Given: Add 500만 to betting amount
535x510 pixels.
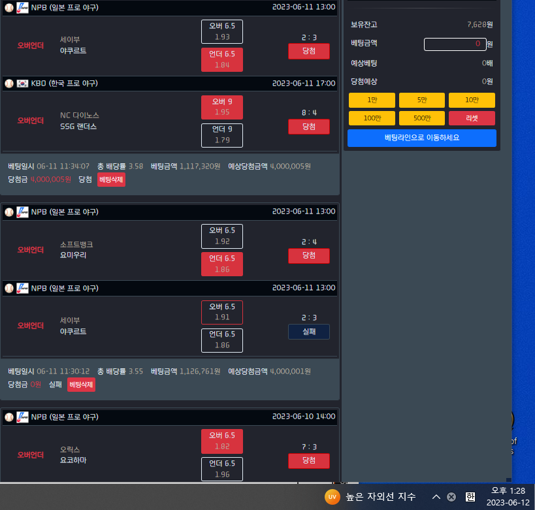Looking at the screenshot, I should point(422,118).
